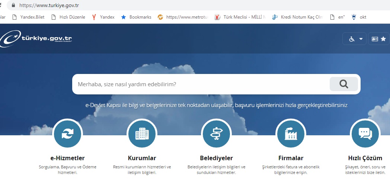Open the Yandex.Bilet bookmark
Screen dimensions: 390x181
pos(28,17)
